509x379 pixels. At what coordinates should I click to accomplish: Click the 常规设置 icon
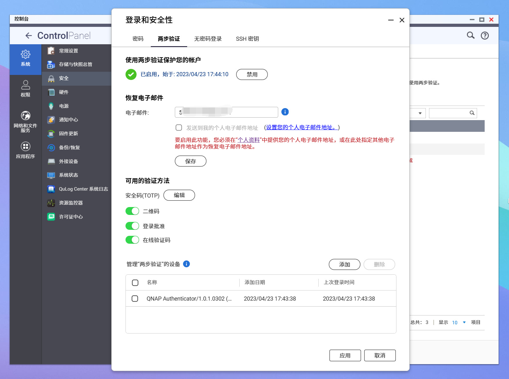51,51
